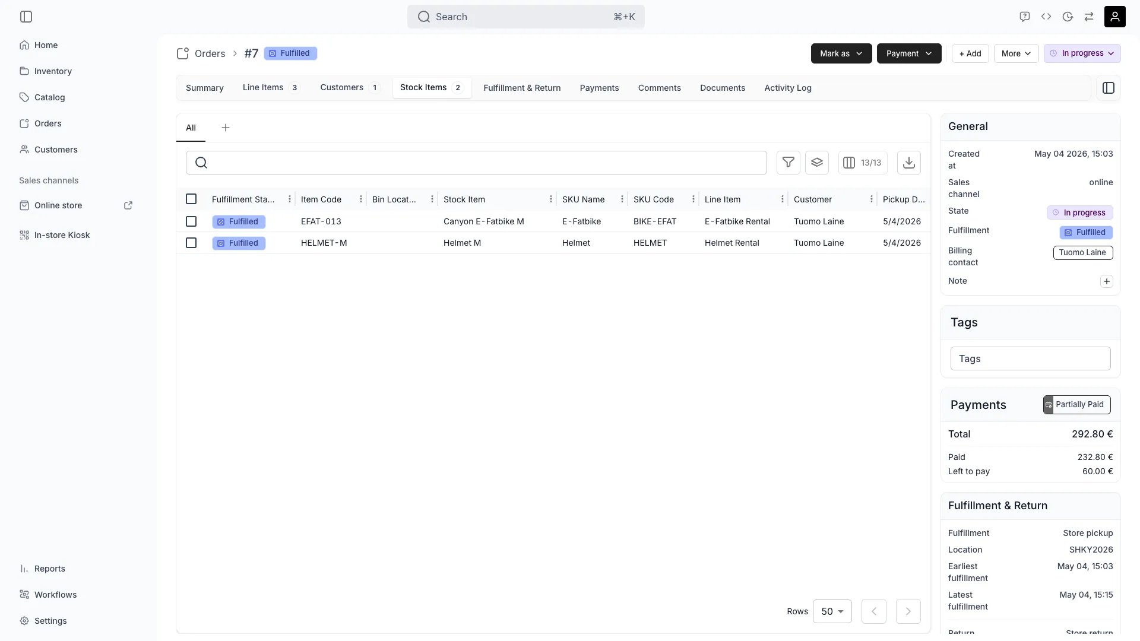Click the Helmet Rental line item cell
The image size is (1140, 641).
coord(732,243)
